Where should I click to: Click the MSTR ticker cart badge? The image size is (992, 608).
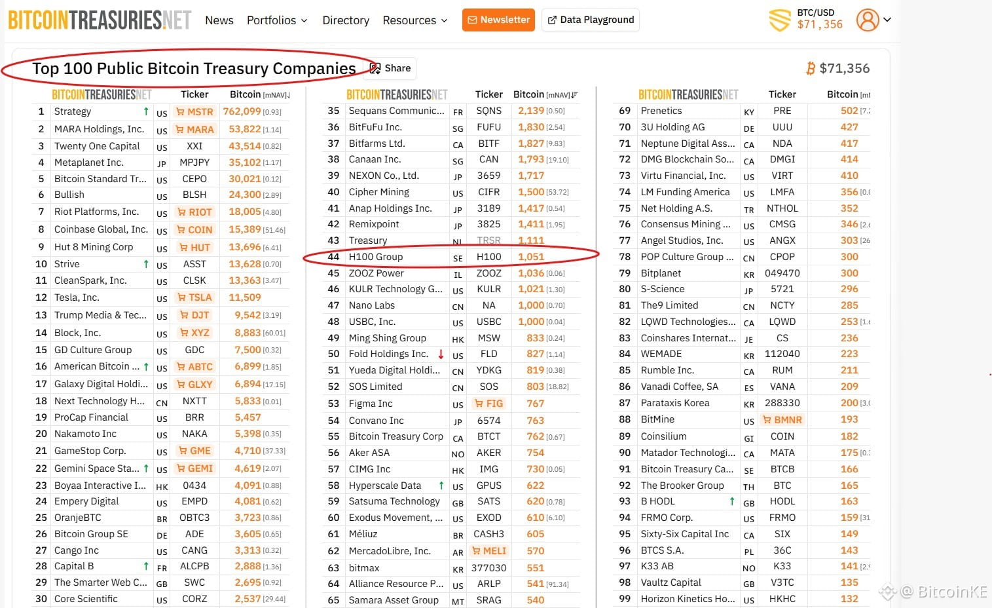click(x=194, y=112)
